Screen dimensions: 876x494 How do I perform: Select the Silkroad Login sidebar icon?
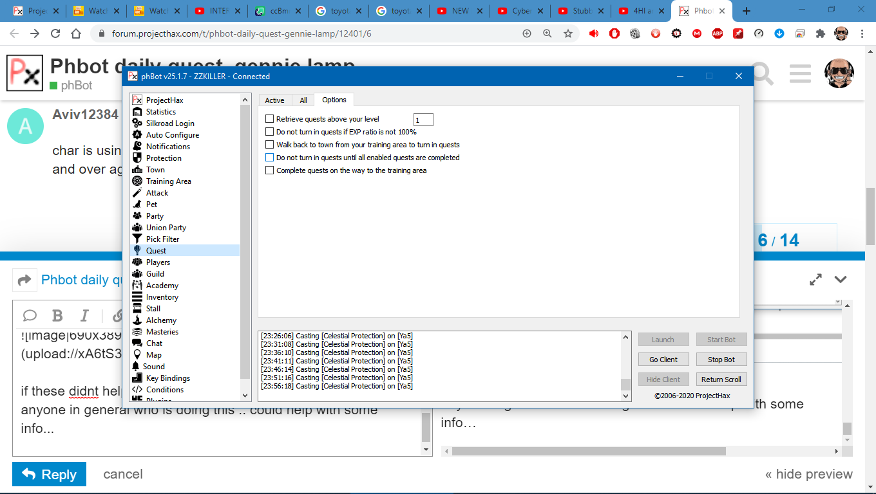(137, 123)
